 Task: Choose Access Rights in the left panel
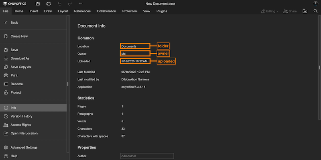coord(20,125)
